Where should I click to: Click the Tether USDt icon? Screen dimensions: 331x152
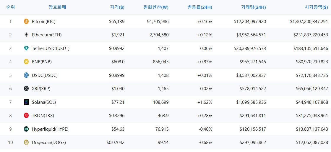click(26, 48)
